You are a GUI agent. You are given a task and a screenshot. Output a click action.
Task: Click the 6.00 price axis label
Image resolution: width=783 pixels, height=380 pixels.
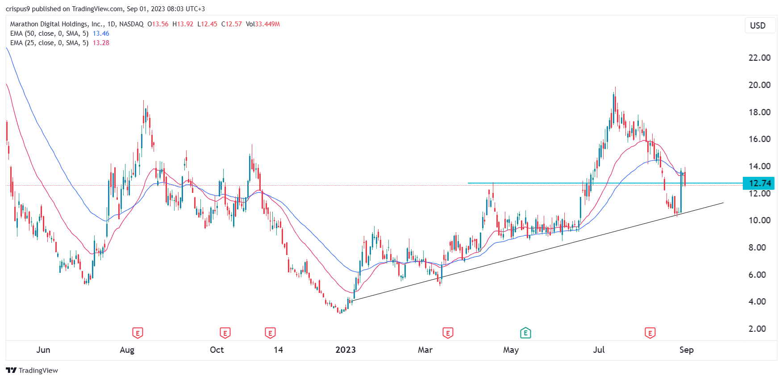[x=757, y=275]
